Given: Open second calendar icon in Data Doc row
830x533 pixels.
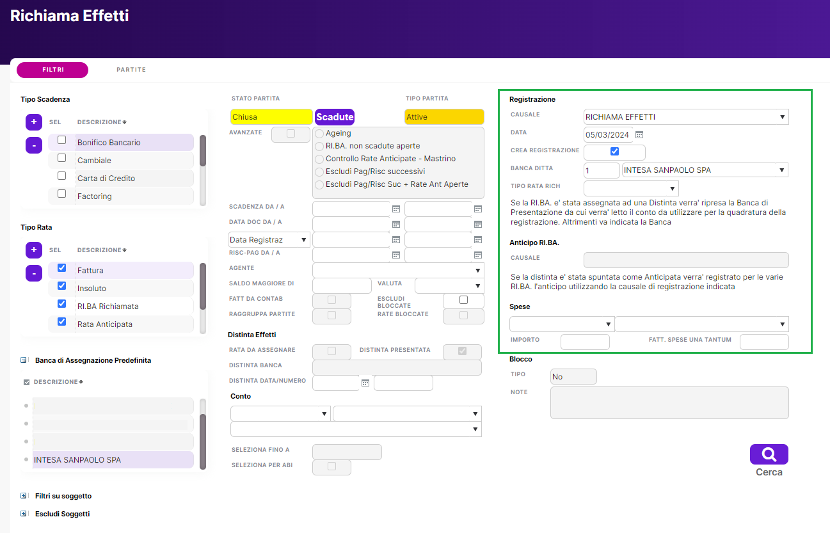Looking at the screenshot, I should [477, 224].
